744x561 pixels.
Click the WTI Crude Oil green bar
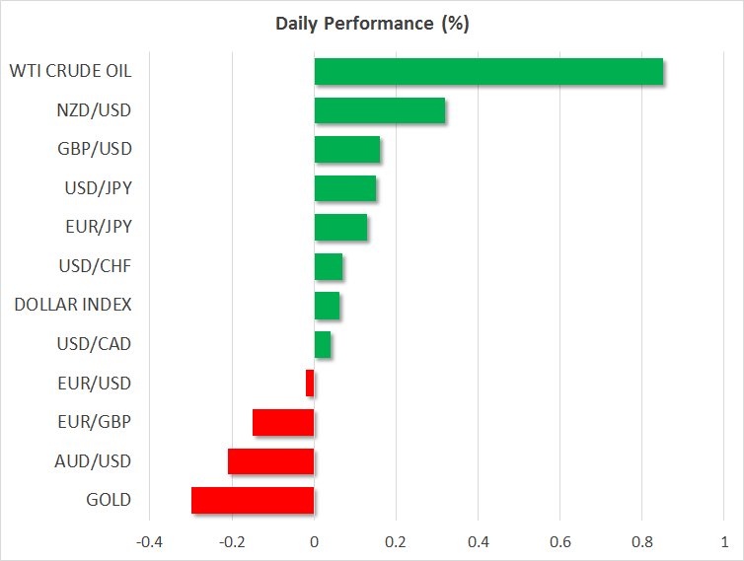488,72
